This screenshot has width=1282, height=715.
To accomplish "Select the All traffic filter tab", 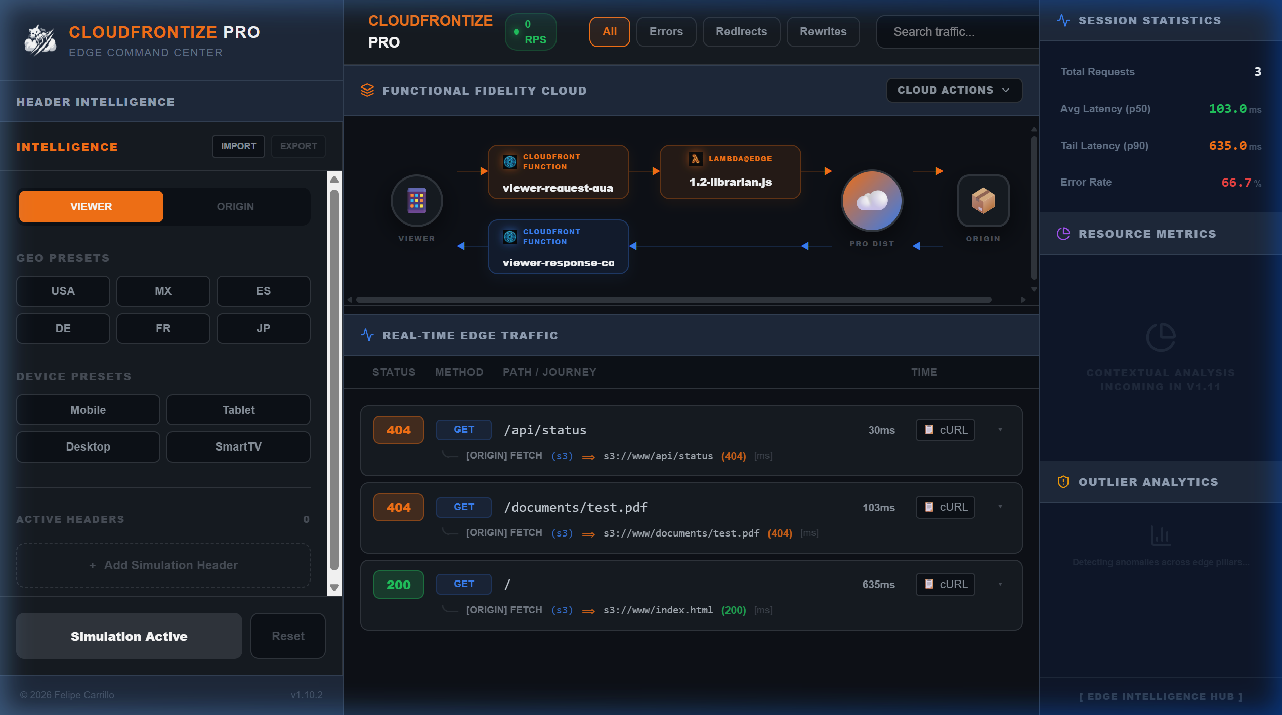I will click(610, 32).
